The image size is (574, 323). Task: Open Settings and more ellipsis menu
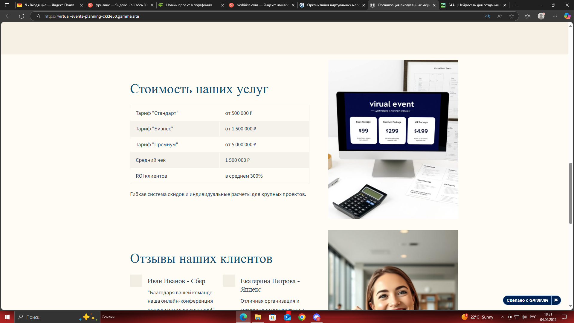click(555, 16)
